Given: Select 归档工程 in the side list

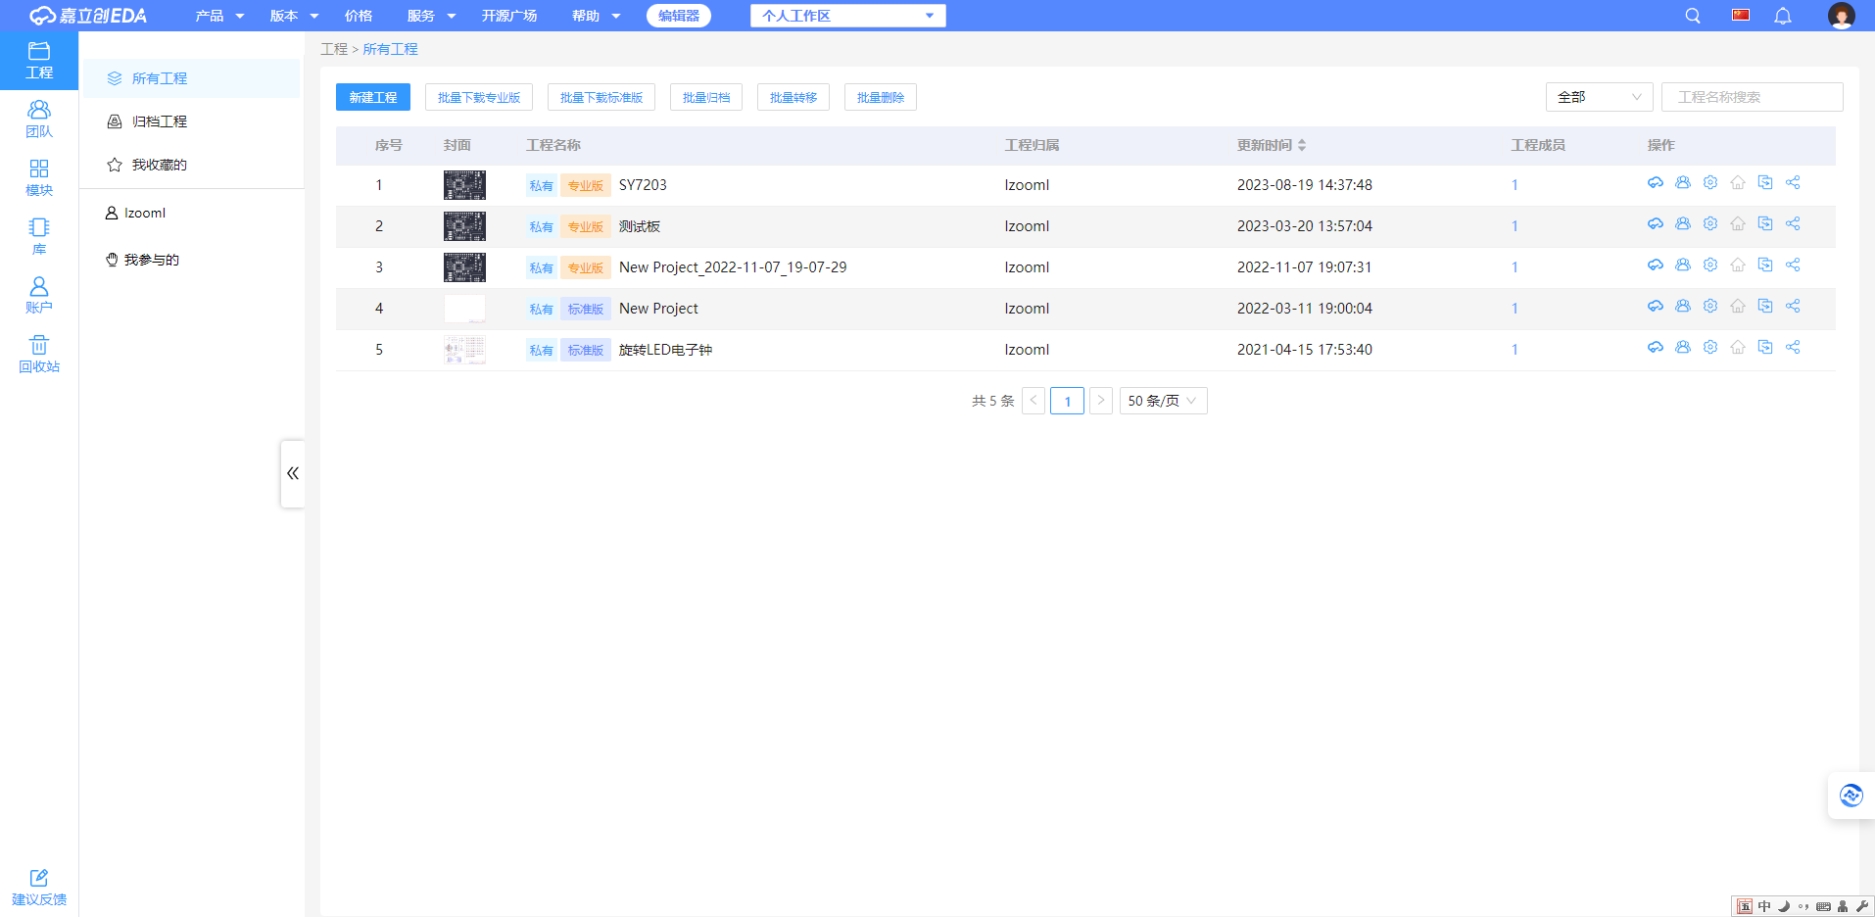Looking at the screenshot, I should tap(160, 121).
